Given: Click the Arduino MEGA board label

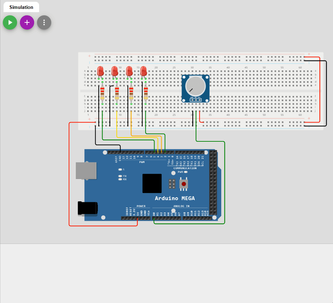Looking at the screenshot, I should point(175,198).
